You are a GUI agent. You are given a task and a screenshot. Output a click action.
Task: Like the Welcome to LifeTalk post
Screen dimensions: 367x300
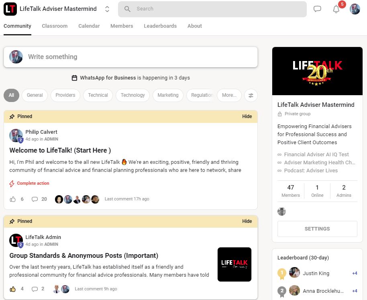click(12, 199)
